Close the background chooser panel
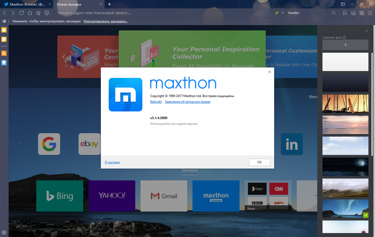Screen dimensions: 375x237 (x=366, y=31)
